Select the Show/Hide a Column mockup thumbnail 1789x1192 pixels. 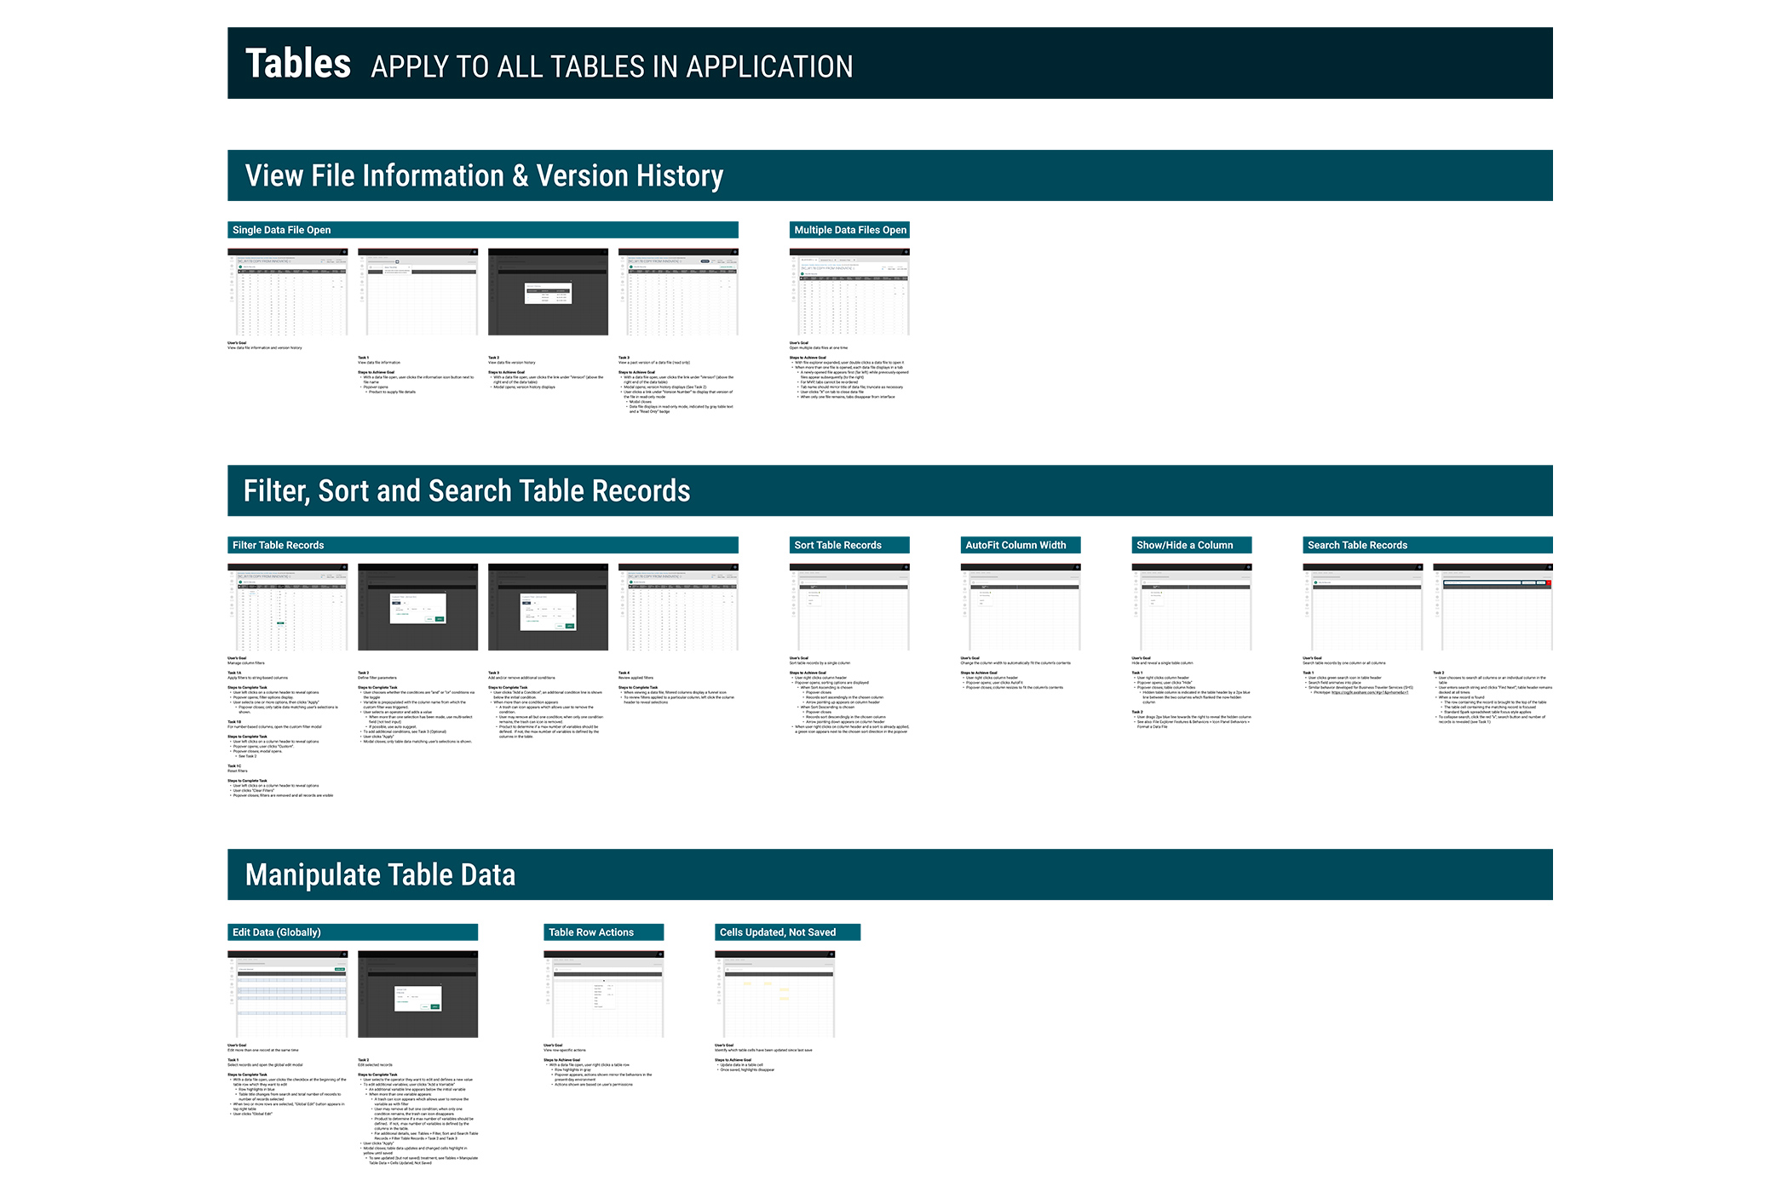[1192, 607]
